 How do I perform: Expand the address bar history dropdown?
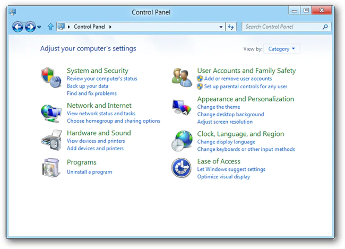pyautogui.click(x=221, y=27)
